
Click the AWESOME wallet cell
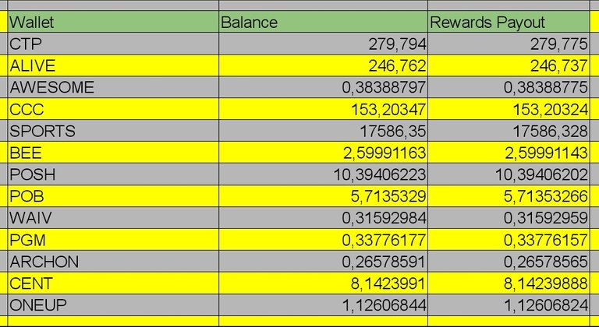point(113,87)
